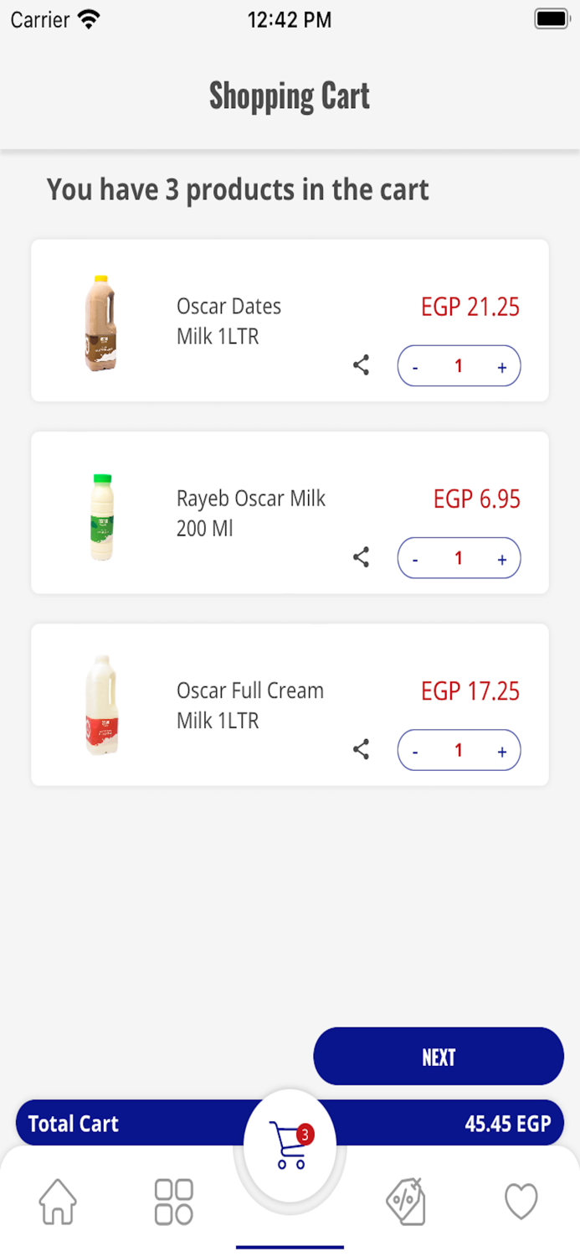Viewport: 580px width, 1257px height.
Task: Increase Oscar Dates Milk quantity with plus
Action: point(502,365)
